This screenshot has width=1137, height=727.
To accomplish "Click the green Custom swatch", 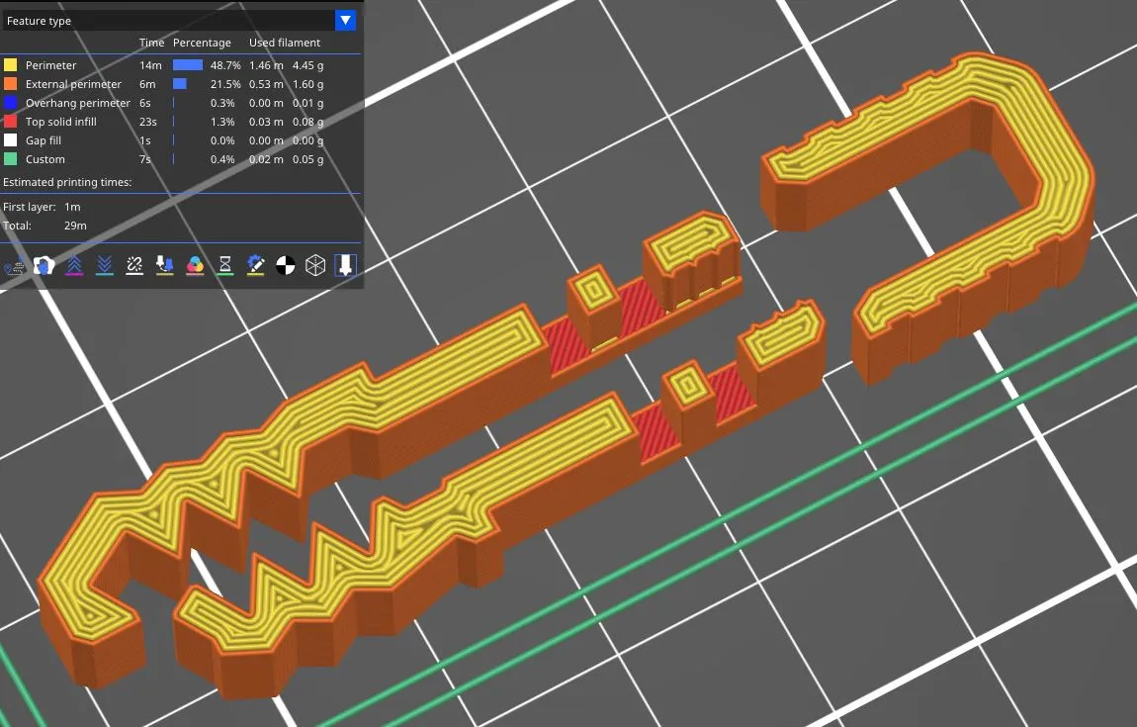I will (10, 159).
